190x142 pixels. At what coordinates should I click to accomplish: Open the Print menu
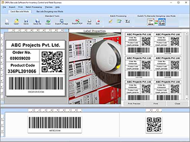[20, 7]
